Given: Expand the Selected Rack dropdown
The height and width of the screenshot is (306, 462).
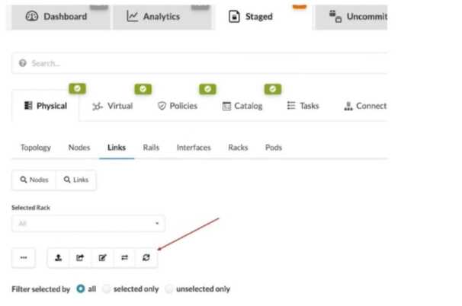Looking at the screenshot, I should (88, 224).
